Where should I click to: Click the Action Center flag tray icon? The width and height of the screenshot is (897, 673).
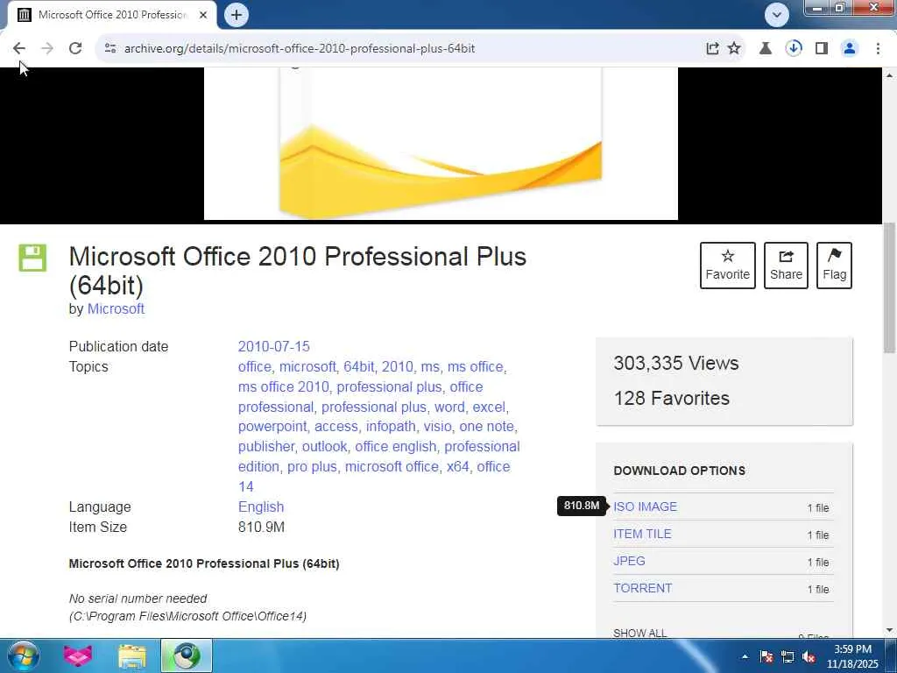(766, 657)
